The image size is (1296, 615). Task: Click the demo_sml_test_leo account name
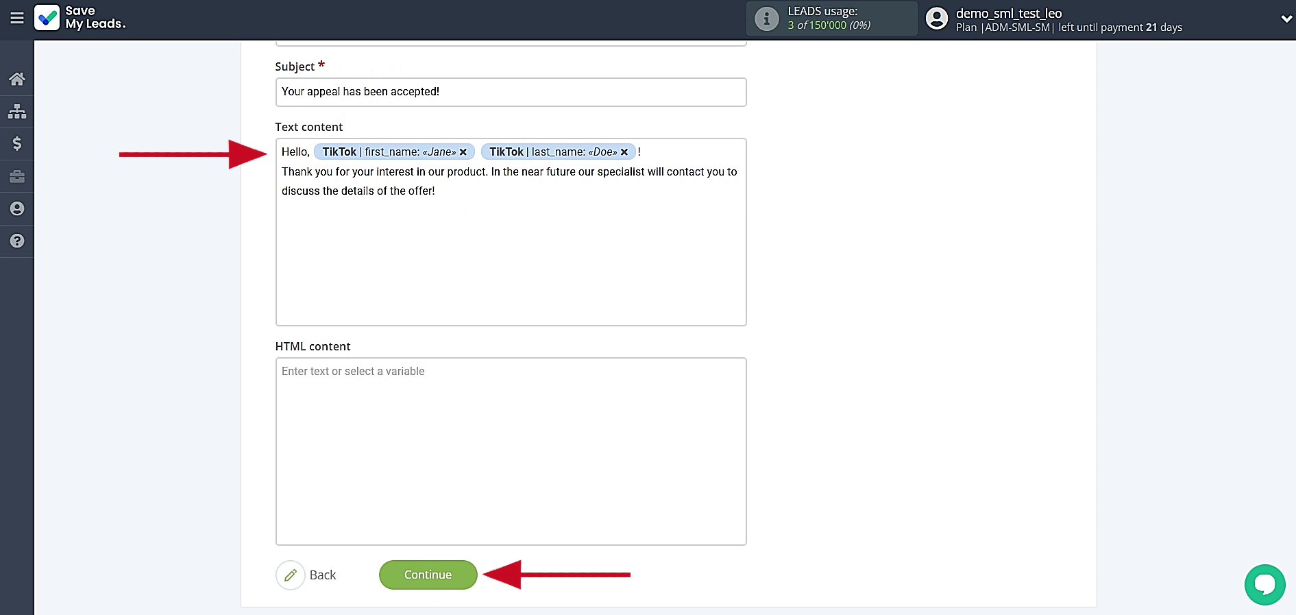1009,13
